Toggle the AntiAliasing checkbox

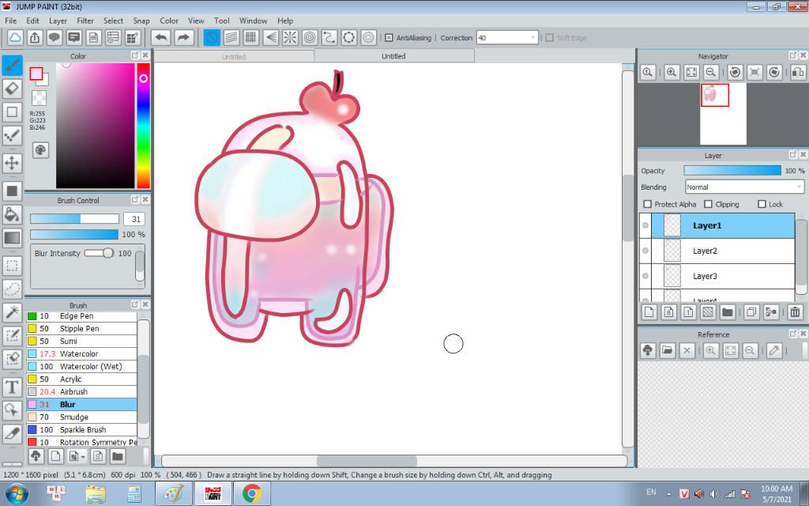[x=389, y=38]
